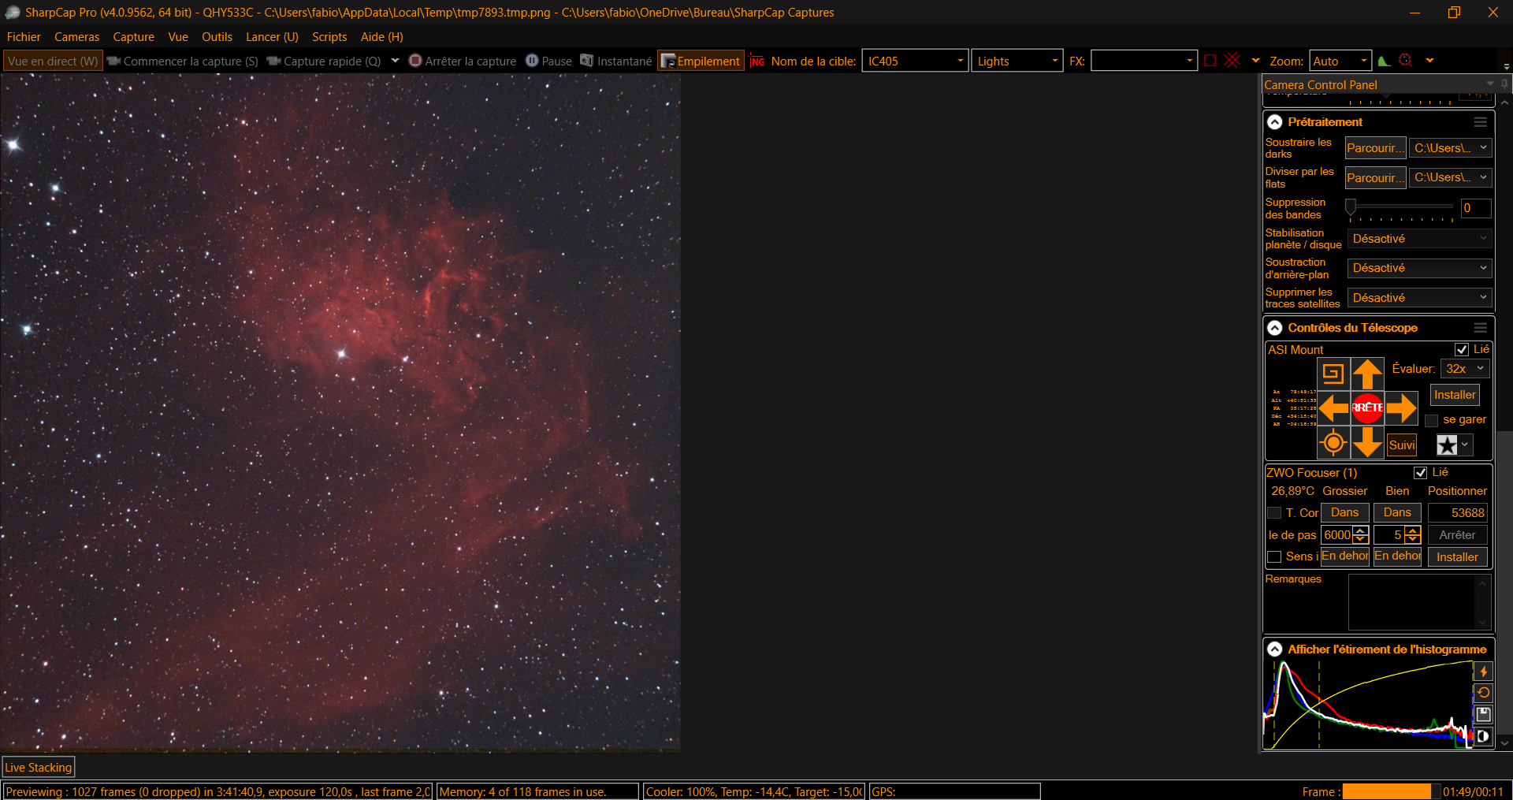The width and height of the screenshot is (1513, 800).
Task: Click the Grossier En dehors focuser button
Action: 1344,556
